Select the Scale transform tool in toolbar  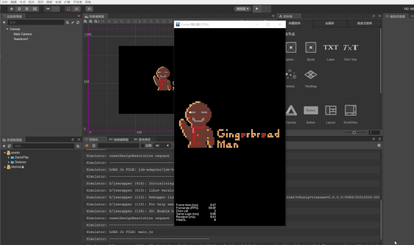coord(27,9)
